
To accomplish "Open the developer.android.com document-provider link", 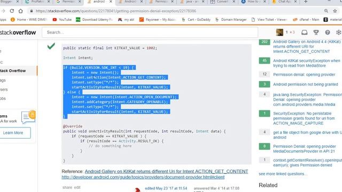I will (143, 177).
